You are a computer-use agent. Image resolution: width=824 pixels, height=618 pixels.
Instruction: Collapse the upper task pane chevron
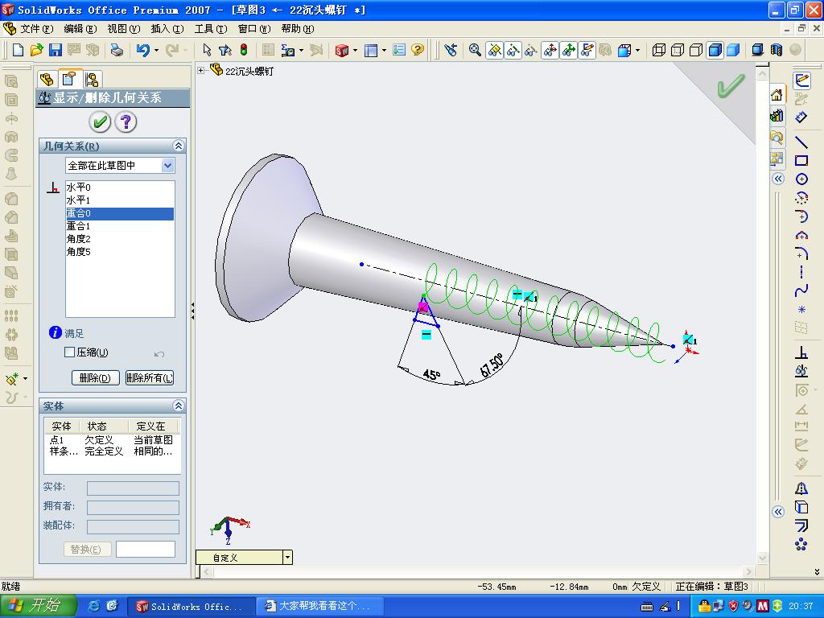coord(778,179)
